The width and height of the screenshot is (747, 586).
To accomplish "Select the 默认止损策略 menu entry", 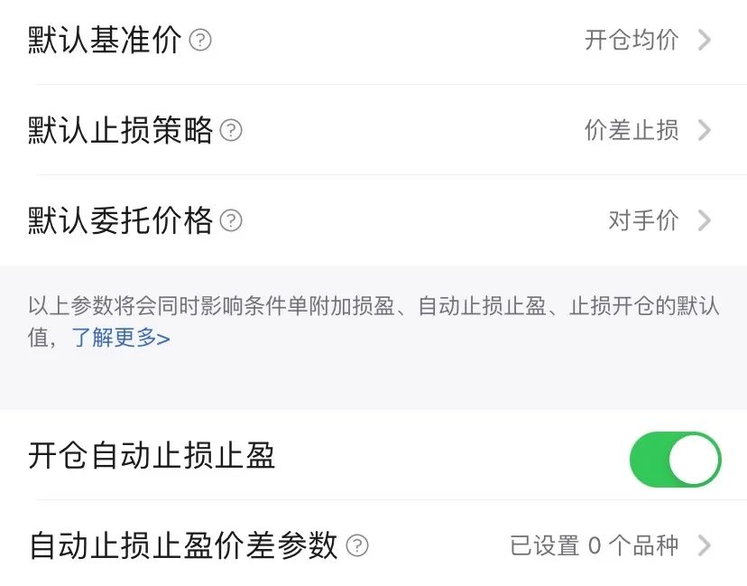I will coord(121,131).
